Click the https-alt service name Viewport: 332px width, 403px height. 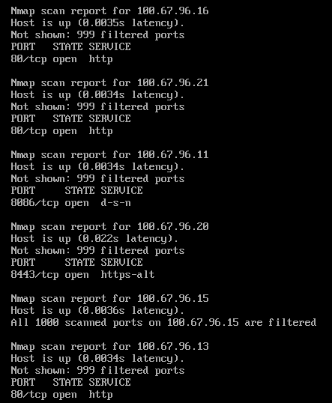click(127, 275)
